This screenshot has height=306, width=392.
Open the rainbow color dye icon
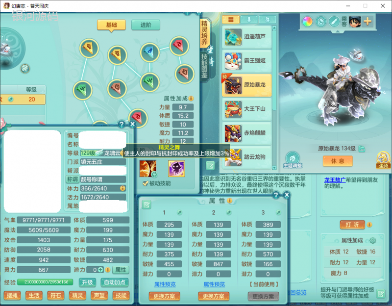click(307, 22)
